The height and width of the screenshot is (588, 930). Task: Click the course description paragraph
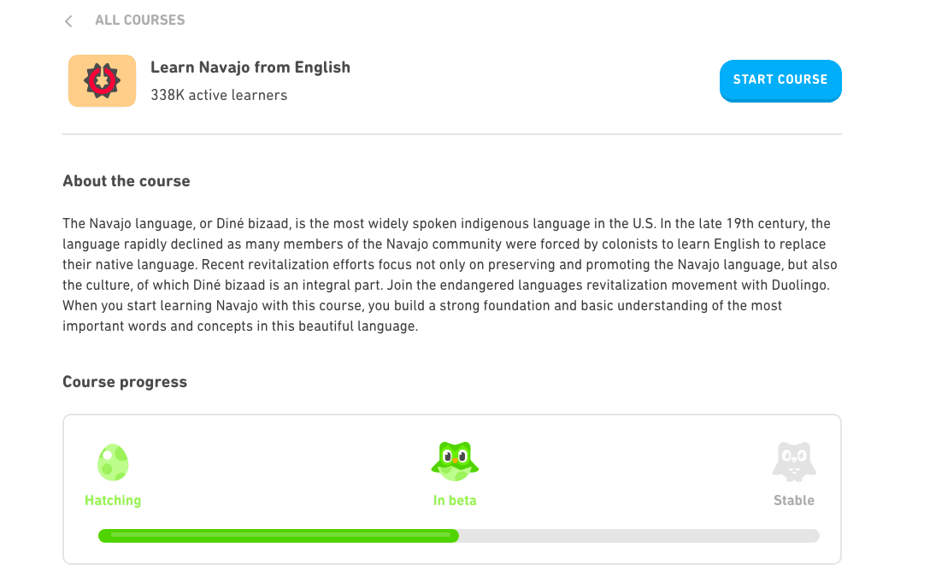tap(450, 275)
